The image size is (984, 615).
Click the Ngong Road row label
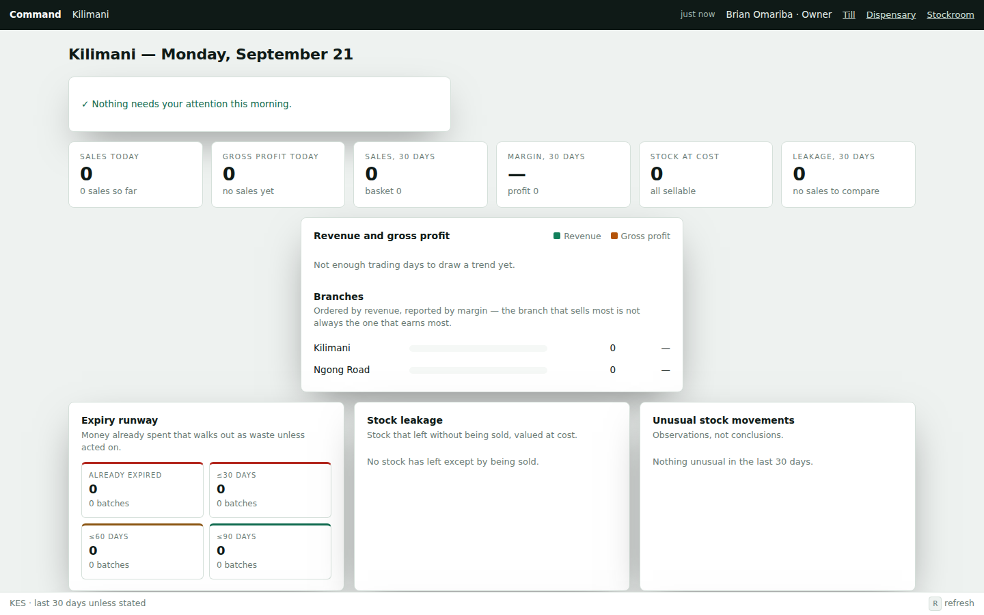(342, 370)
